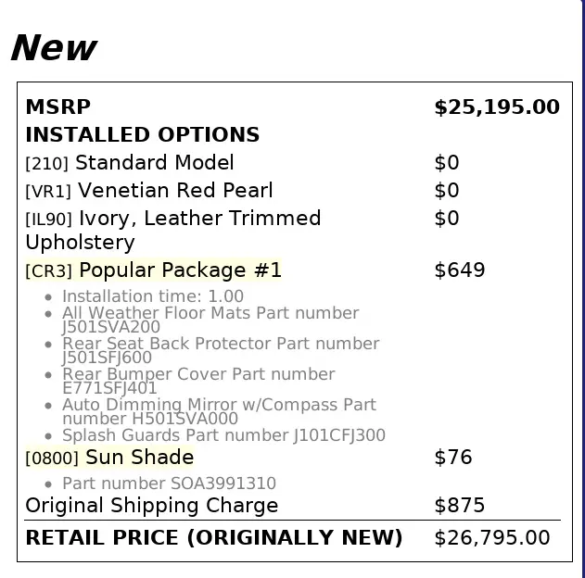Click the $26,795.00 retail price total
This screenshot has width=585, height=578.
click(492, 538)
